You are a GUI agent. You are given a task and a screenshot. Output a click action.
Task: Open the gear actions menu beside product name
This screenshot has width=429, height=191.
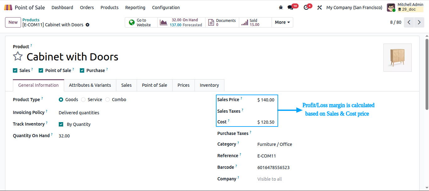(87, 25)
